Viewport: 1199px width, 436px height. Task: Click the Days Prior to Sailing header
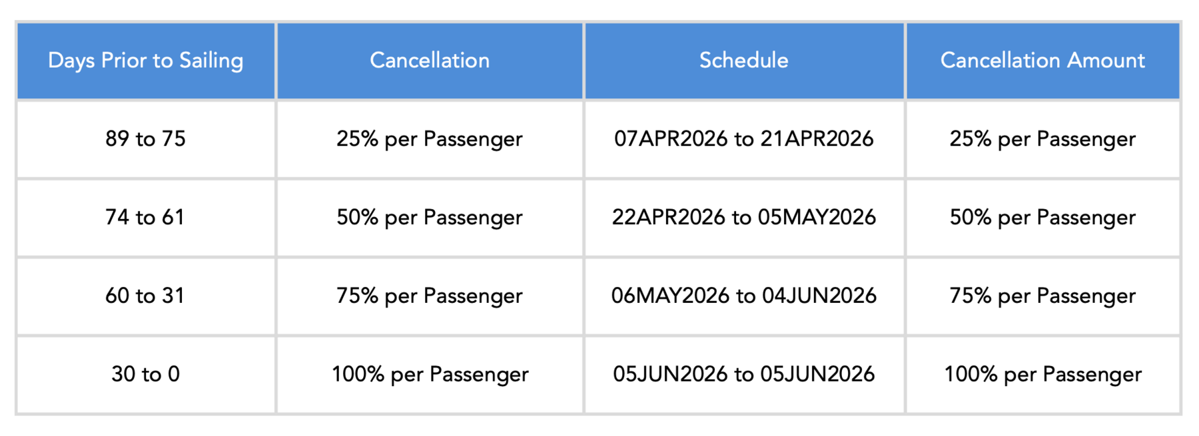point(146,61)
